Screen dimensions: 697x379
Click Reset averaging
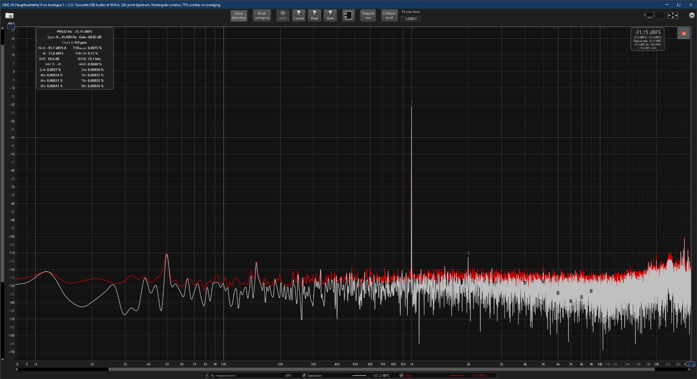tap(262, 15)
